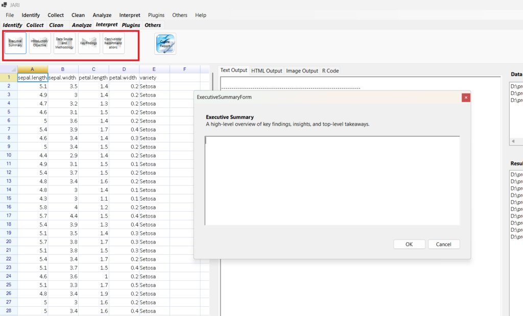This screenshot has height=316, width=523.
Task: Select the sepal.length header cell
Action: [33, 78]
